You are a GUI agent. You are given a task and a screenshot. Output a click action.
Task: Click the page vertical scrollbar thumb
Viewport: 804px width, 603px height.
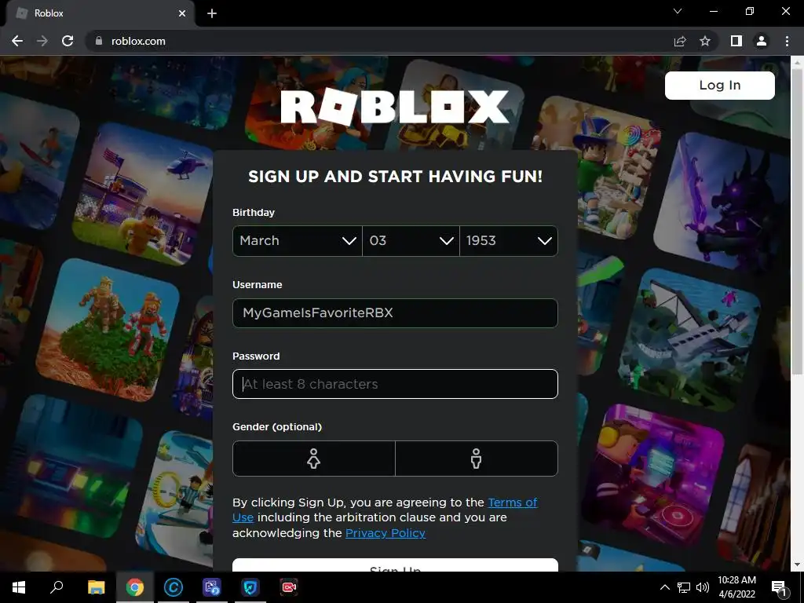click(797, 221)
